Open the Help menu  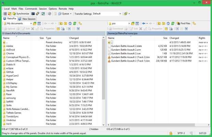click(71, 9)
